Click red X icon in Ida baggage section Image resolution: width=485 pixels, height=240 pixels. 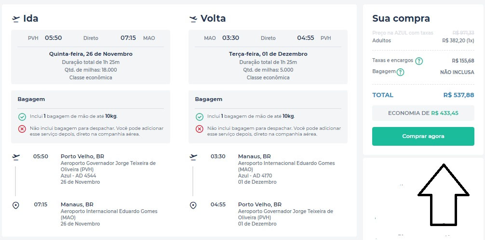22,129
